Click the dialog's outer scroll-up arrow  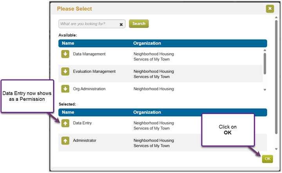[276, 18]
